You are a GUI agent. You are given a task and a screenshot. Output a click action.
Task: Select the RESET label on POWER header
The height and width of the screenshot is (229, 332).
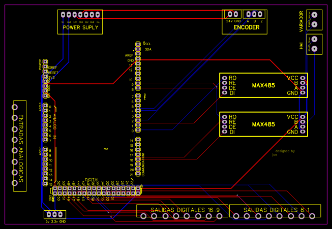click(x=53, y=73)
